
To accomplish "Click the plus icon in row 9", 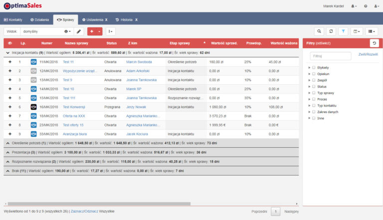I will tap(10, 134).
